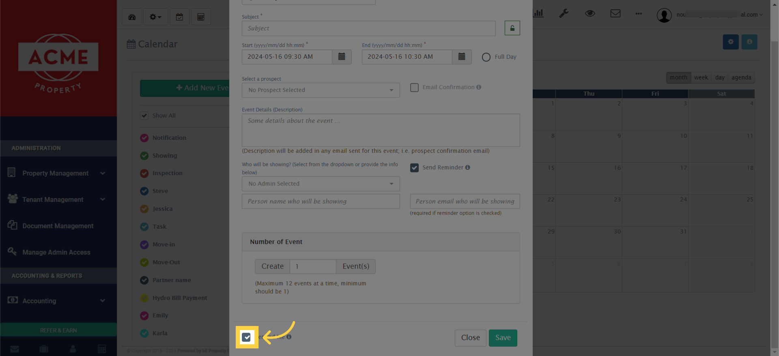Viewport: 779px width, 356px height.
Task: Toggle the lock privacy icon beside Subject
Action: pyautogui.click(x=512, y=28)
